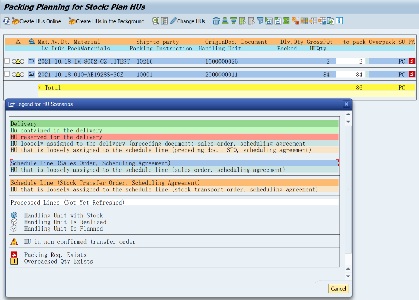Viewport: 419px width, 300px height.
Task: Click Cancel in the legend dialog
Action: tap(338, 289)
